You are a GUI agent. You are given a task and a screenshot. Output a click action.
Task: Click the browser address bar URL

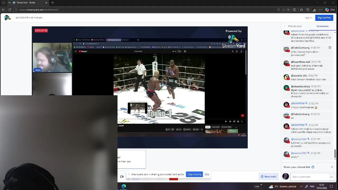click(x=39, y=10)
